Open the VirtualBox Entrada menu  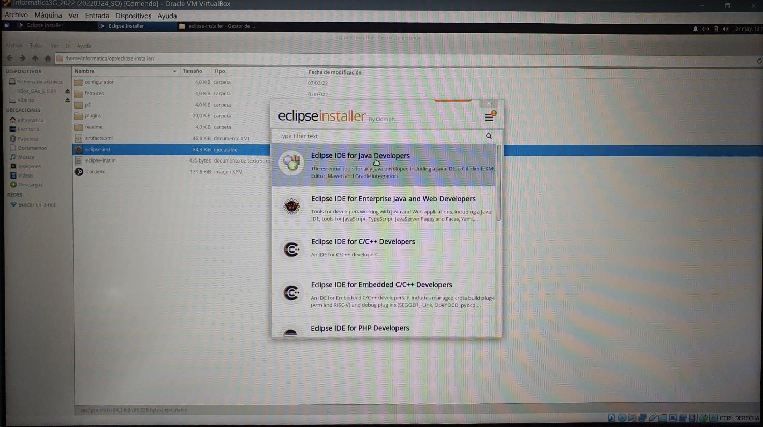[x=97, y=16]
